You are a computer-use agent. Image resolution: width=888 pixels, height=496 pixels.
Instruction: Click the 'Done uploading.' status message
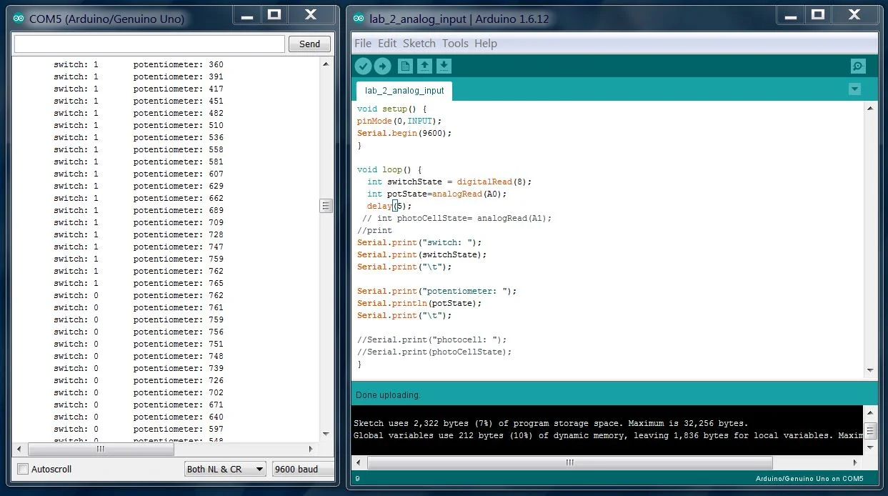[388, 395]
